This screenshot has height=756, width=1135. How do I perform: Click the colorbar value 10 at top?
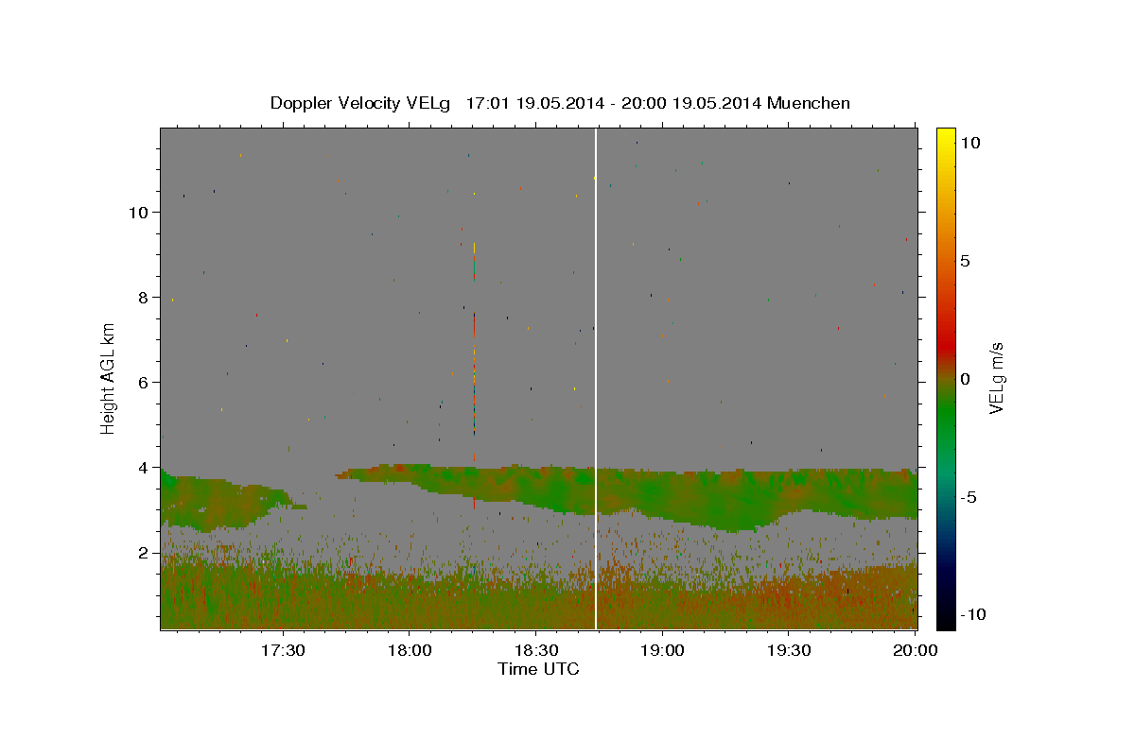(971, 143)
